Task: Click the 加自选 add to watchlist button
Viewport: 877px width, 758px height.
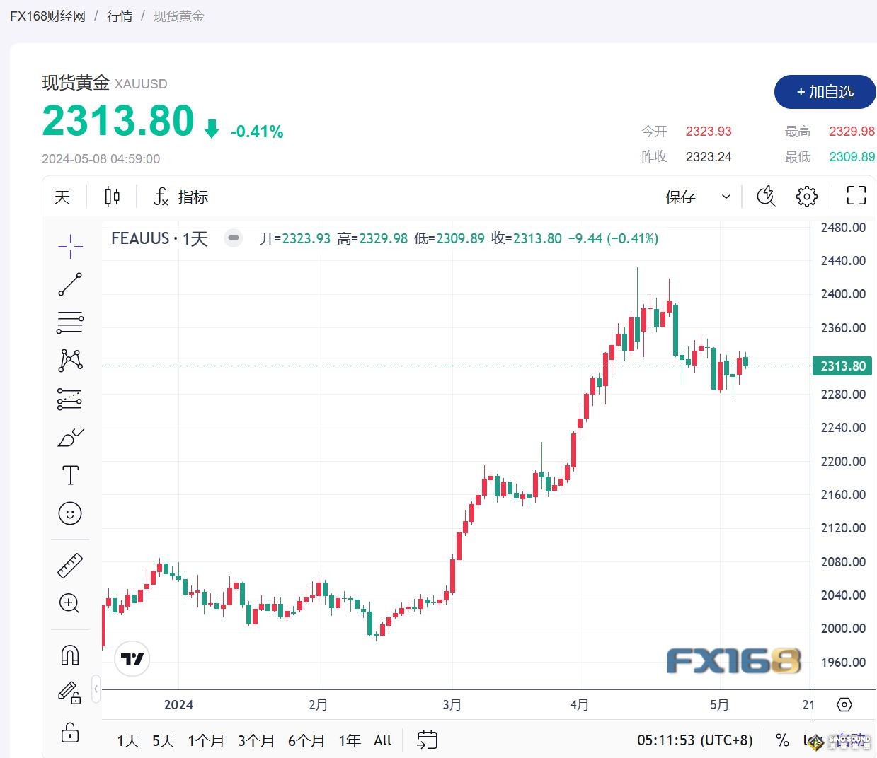Action: pyautogui.click(x=825, y=92)
